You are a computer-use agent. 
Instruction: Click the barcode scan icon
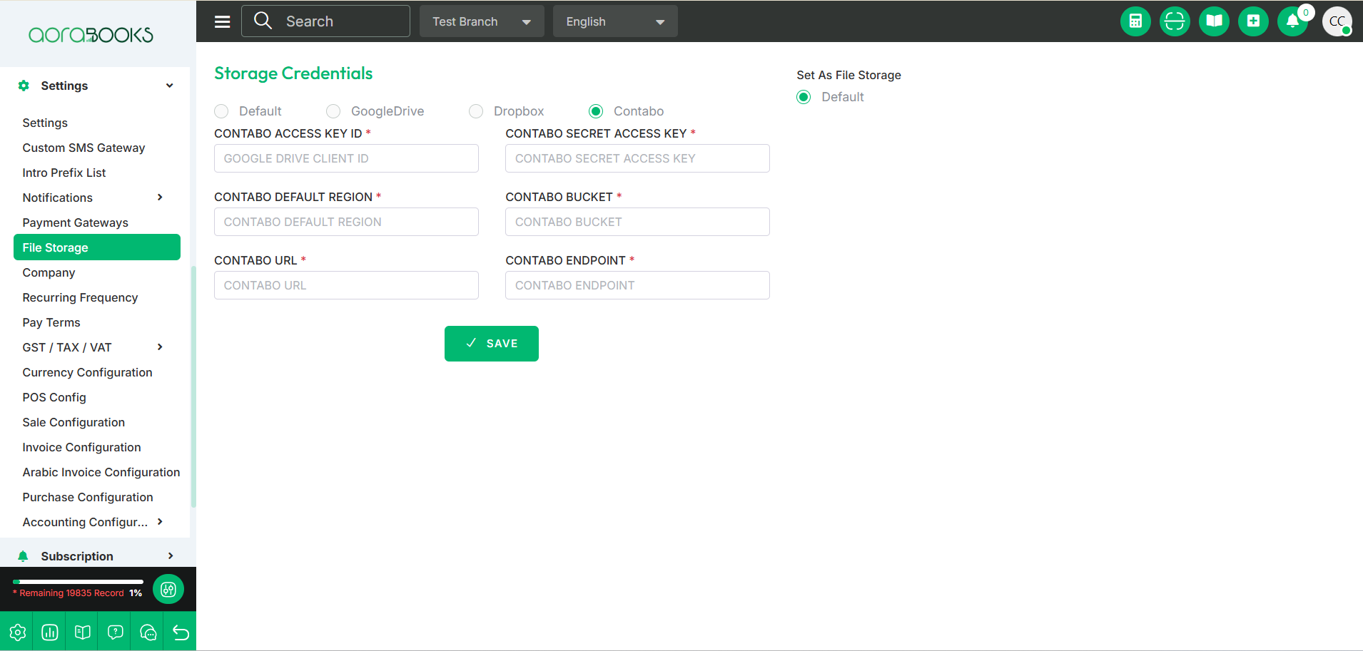coord(1175,21)
